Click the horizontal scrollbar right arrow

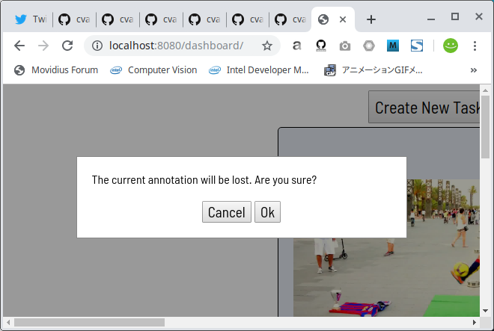475,322
